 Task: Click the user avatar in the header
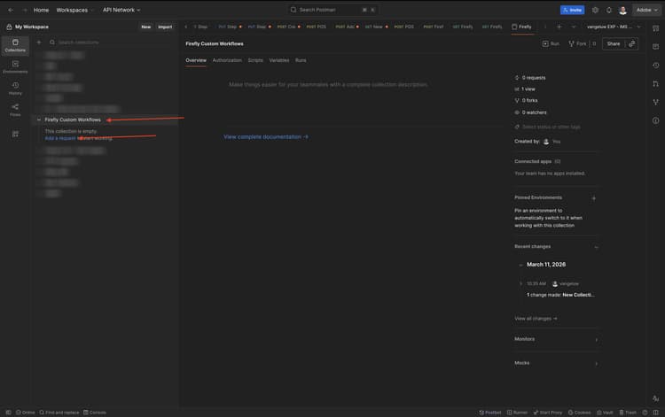tap(622, 10)
